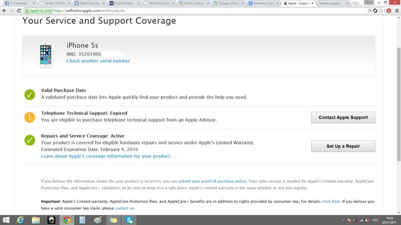The height and width of the screenshot is (225, 401).
Task: Click the green checkmark beside Valid Purchase Date
Action: [30, 94]
